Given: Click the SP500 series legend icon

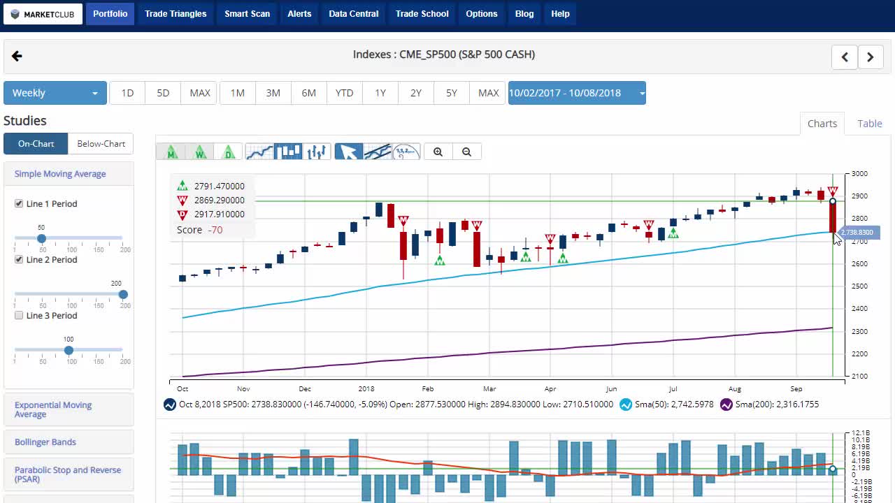Looking at the screenshot, I should pyautogui.click(x=169, y=404).
